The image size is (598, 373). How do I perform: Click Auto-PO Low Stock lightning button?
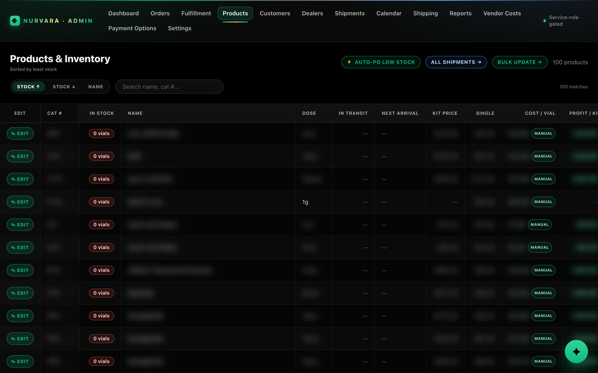381,62
